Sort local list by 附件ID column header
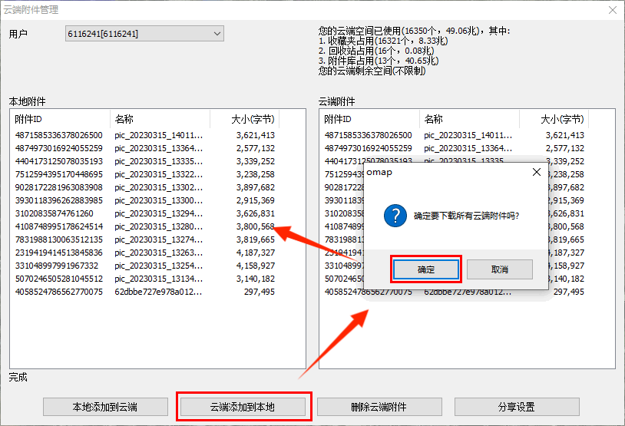This screenshot has height=426, width=625. pos(60,119)
